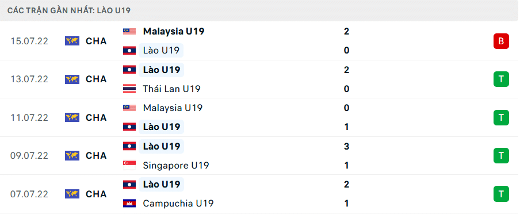Click the Laos flag in the 11.07.22 match
Image resolution: width=520 pixels, height=214 pixels.
[129, 127]
